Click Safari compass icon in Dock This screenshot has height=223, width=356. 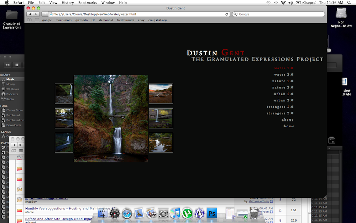tap(127, 213)
